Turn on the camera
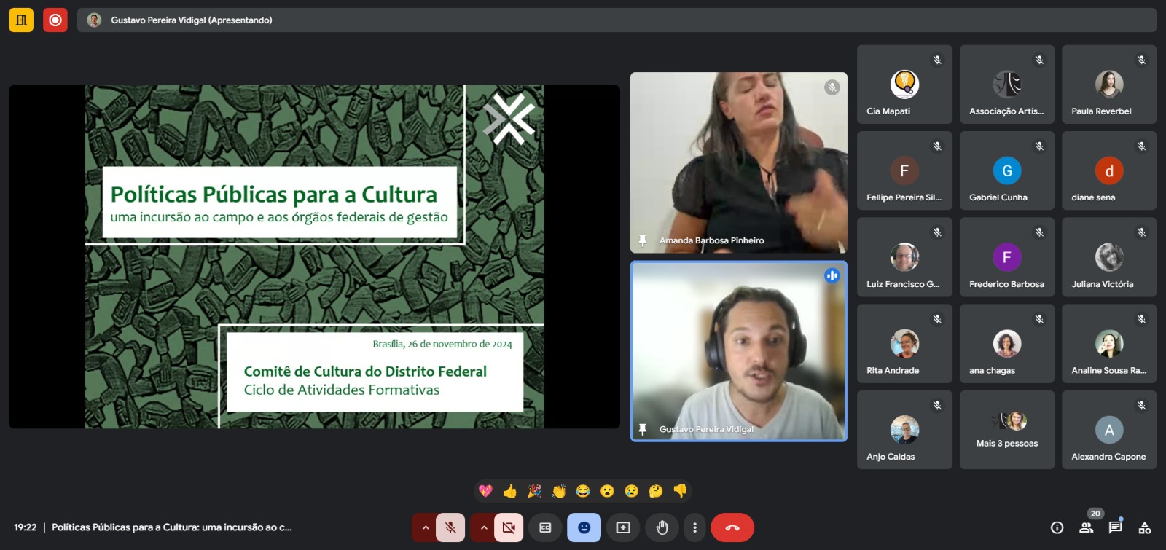This screenshot has height=550, width=1166. point(509,527)
